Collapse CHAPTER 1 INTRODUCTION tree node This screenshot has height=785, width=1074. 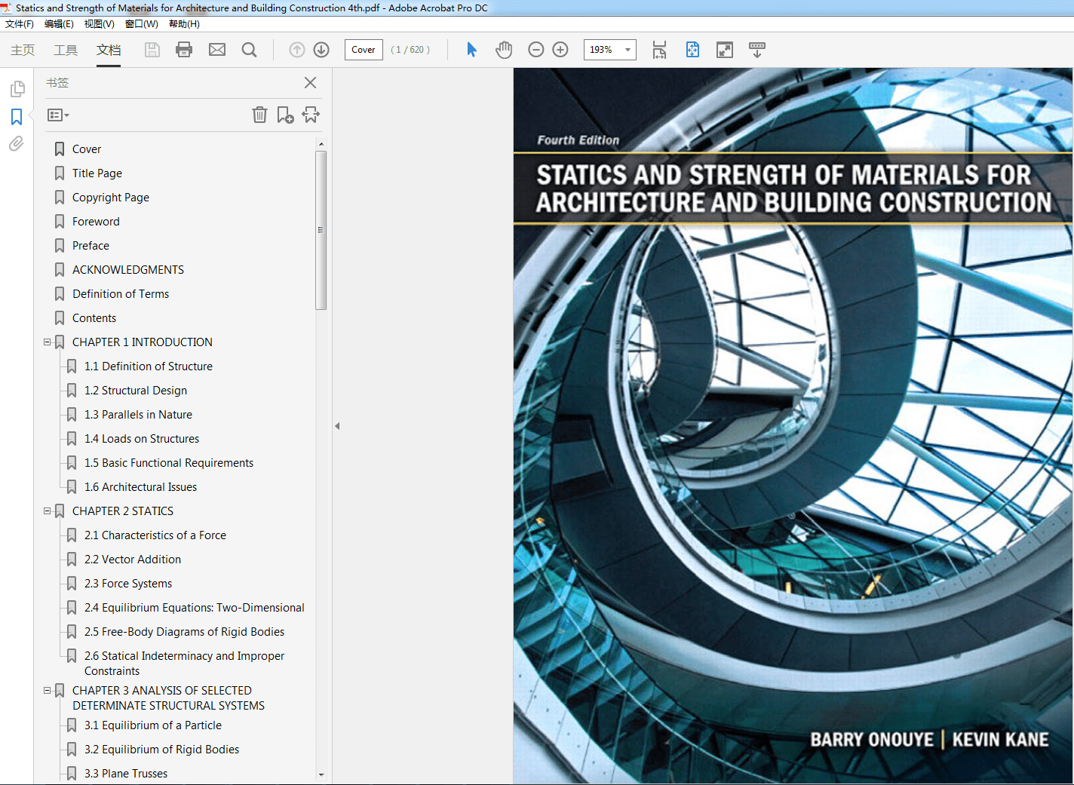(47, 342)
